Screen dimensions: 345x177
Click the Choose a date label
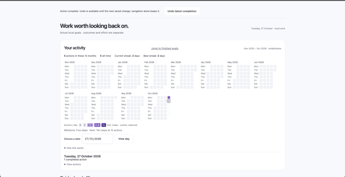[72, 139]
